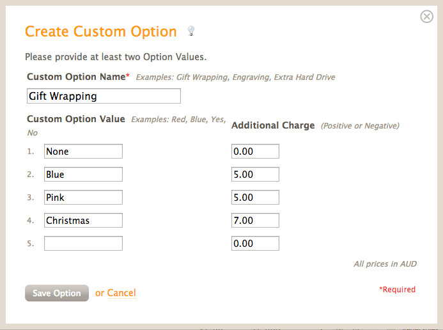
Task: Click the Cancel link
Action: point(121,293)
